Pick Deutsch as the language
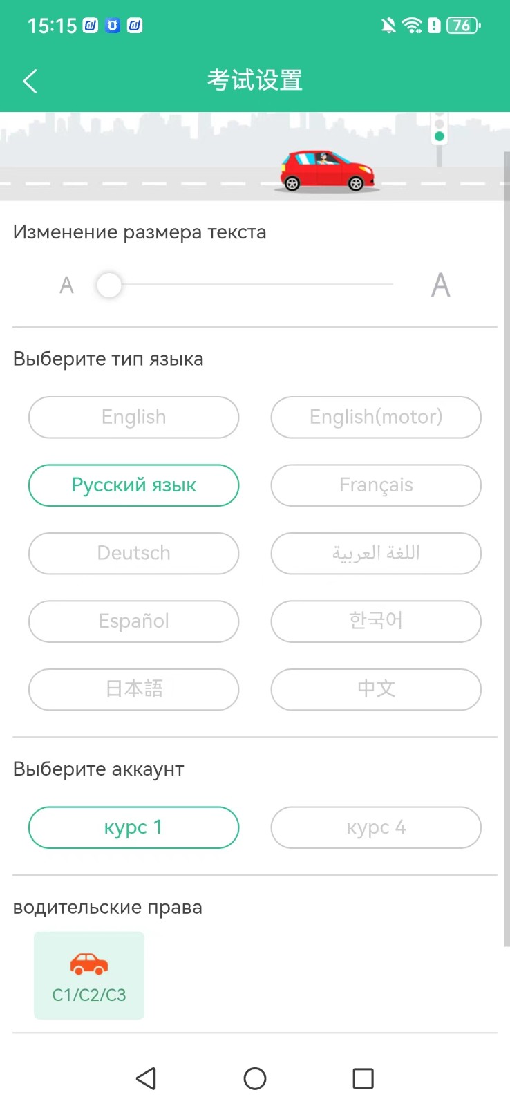This screenshot has width=510, height=1106. (x=133, y=553)
